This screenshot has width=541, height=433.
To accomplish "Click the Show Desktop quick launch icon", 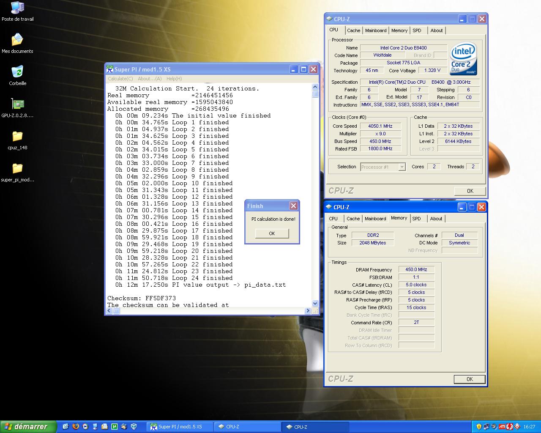I will click(95, 426).
